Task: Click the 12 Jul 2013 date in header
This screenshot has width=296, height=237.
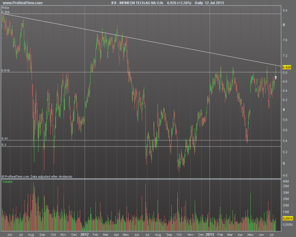Action: tap(214, 3)
